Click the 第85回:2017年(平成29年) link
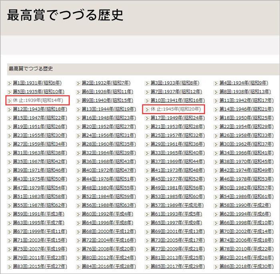This screenshot has width=280, height=274. 178,267
